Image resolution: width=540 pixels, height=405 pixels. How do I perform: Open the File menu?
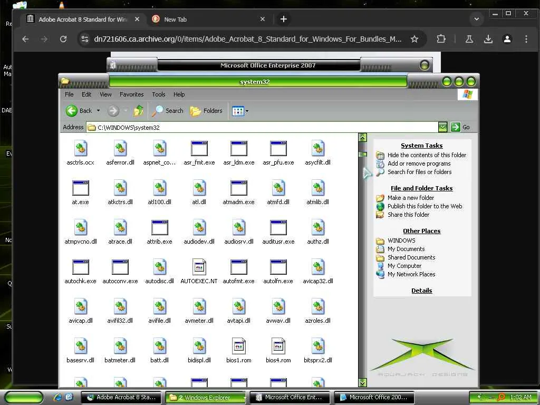pos(69,94)
